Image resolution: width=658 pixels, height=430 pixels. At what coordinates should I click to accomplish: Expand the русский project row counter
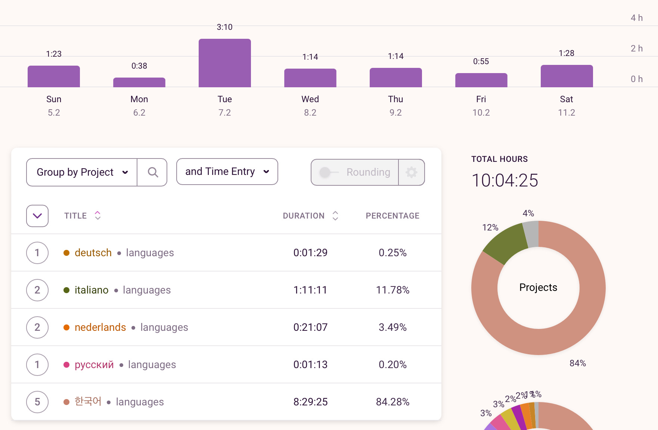point(37,365)
